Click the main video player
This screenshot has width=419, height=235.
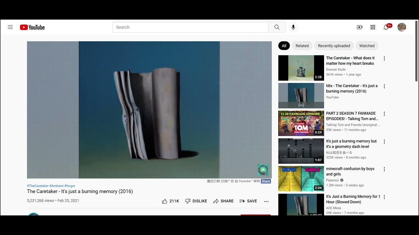(x=149, y=110)
